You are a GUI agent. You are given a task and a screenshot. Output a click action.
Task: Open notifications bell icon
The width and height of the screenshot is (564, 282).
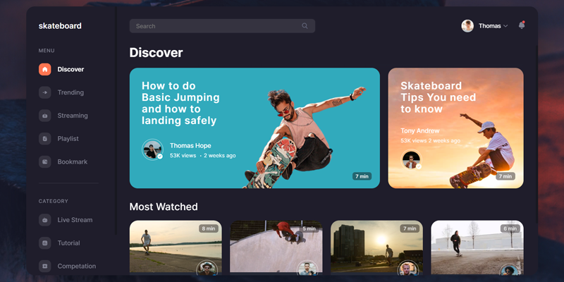522,25
